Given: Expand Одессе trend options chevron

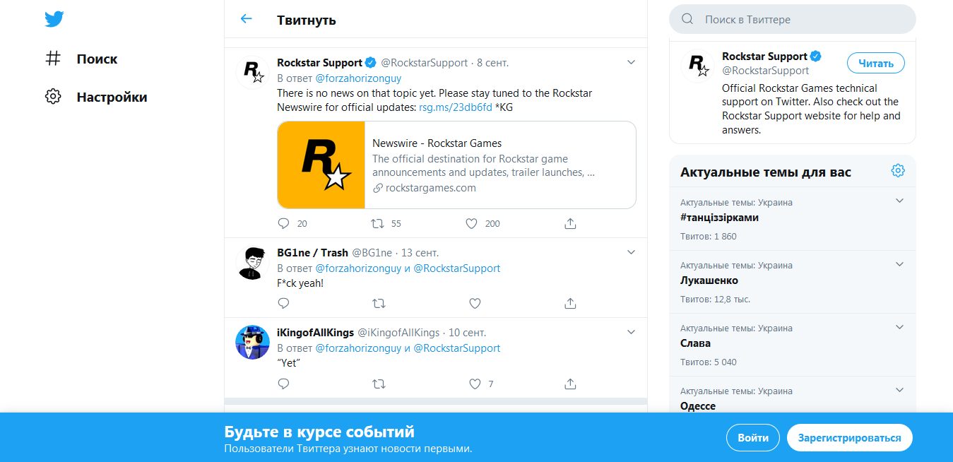Looking at the screenshot, I should (899, 390).
